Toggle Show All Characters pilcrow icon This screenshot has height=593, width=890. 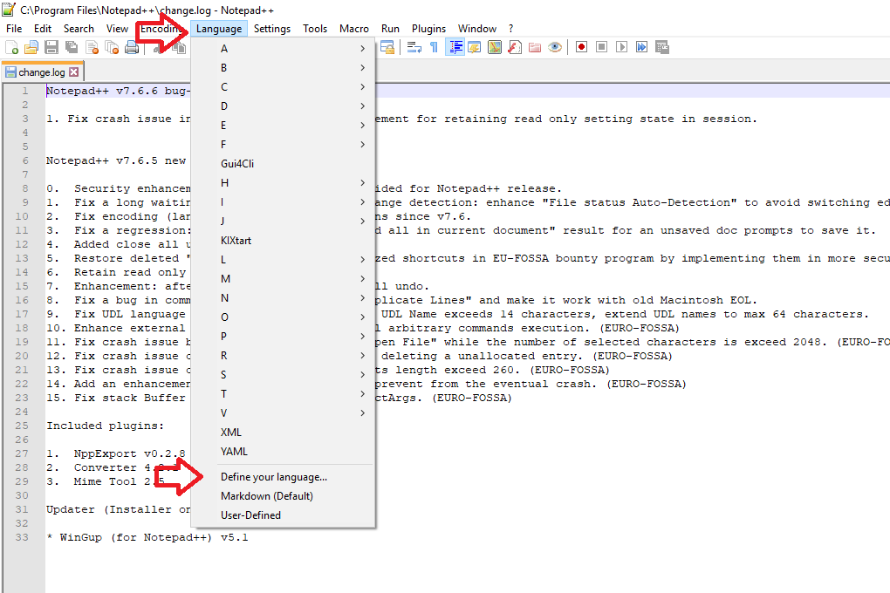click(435, 47)
